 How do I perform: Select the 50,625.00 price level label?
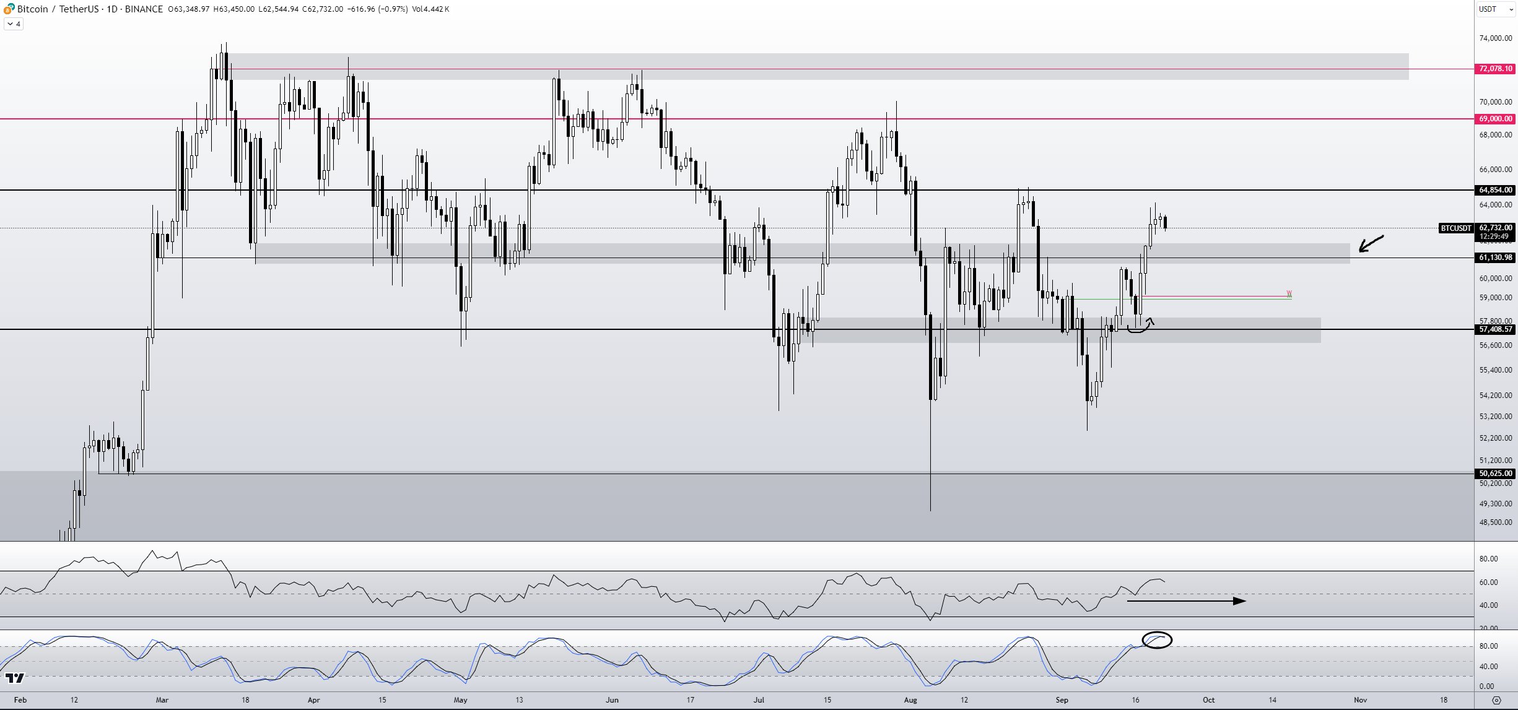point(1495,474)
